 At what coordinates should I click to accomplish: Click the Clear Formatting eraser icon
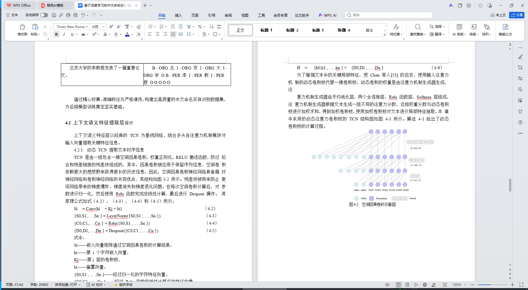139,27
